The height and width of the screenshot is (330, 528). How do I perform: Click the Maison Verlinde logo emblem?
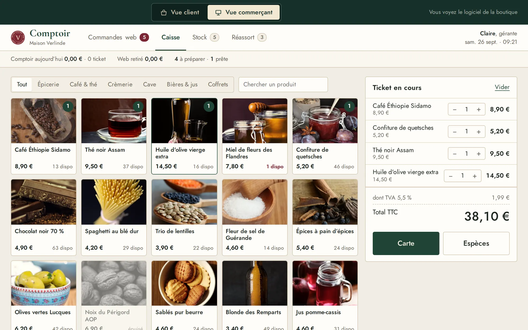pyautogui.click(x=18, y=37)
